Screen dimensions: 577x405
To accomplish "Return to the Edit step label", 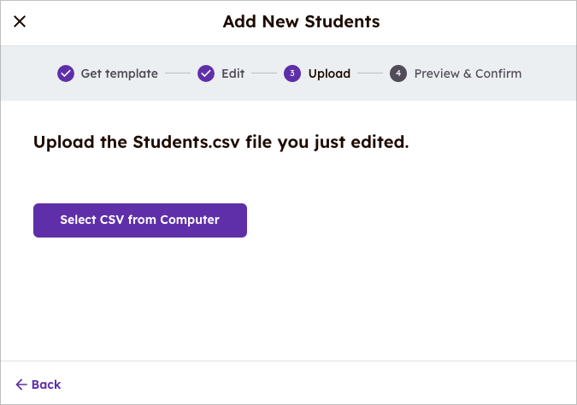I will tap(233, 73).
